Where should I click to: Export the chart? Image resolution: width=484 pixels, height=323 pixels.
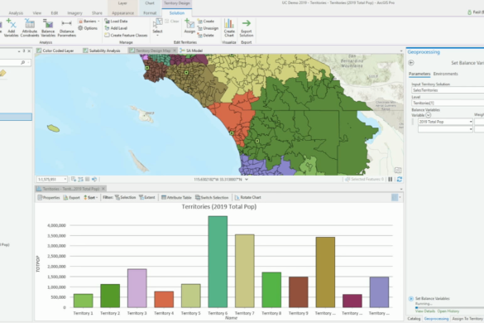tap(72, 197)
